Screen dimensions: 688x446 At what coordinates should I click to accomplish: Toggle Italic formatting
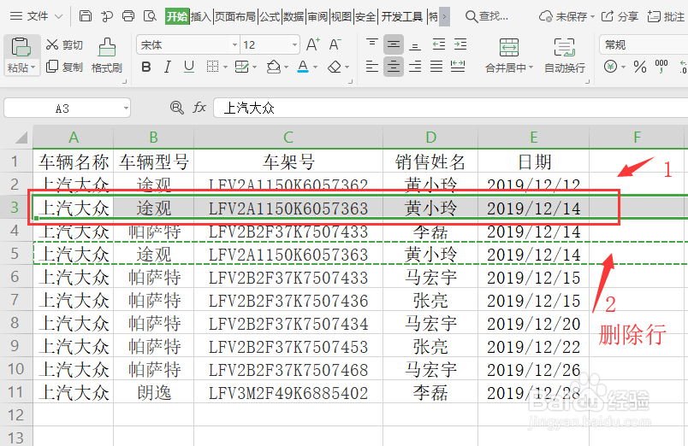pos(167,67)
